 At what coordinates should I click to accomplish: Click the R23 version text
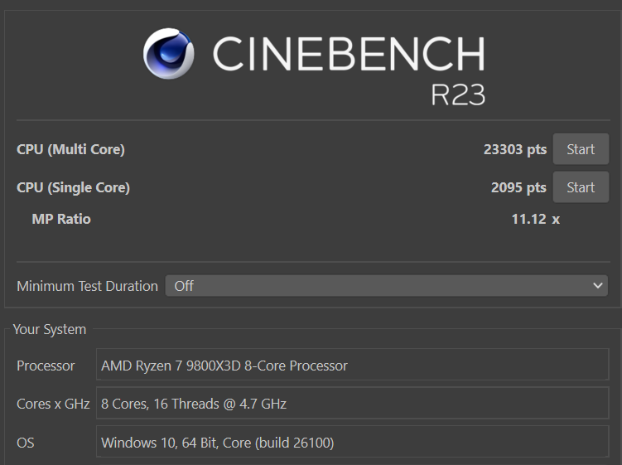458,94
